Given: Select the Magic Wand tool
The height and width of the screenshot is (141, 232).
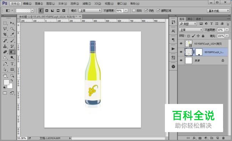Looking at the screenshot, I should (x=12, y=29).
